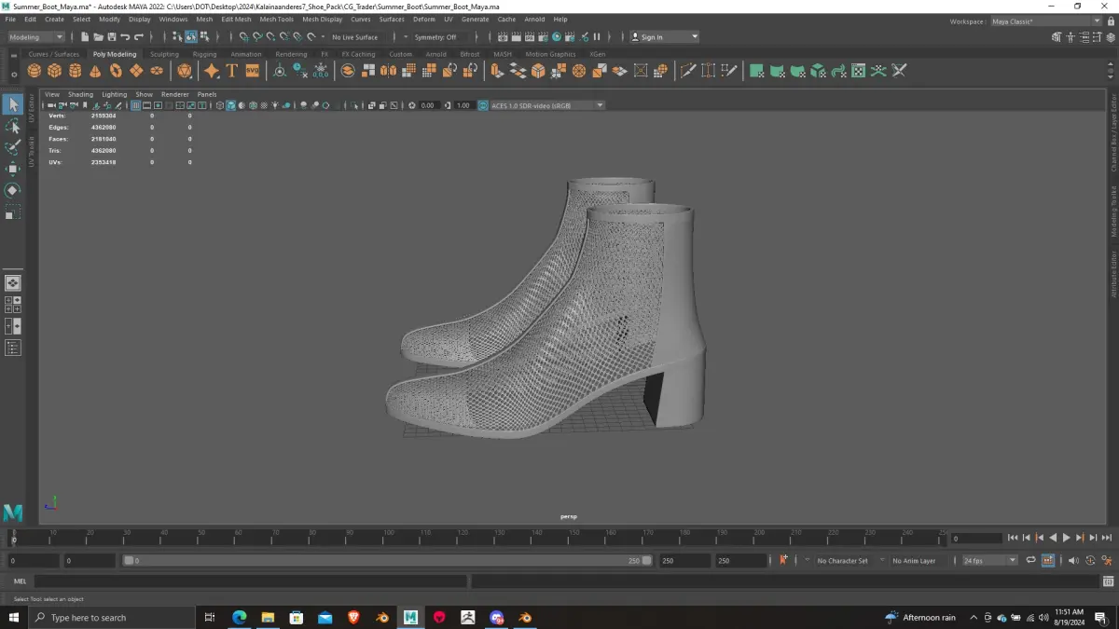Open the Mesh Tools menu
Image resolution: width=1119 pixels, height=629 pixels.
coord(276,19)
